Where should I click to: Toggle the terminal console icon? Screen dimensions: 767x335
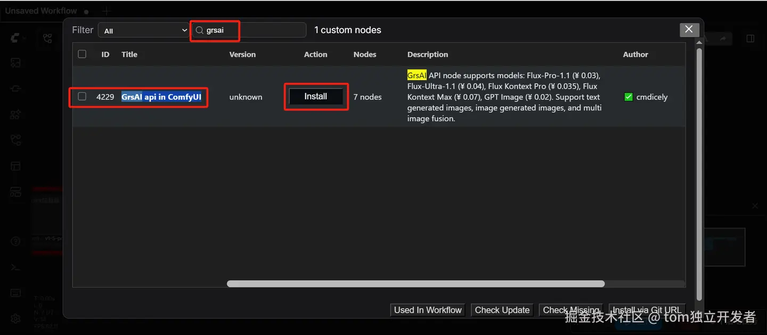pos(15,267)
